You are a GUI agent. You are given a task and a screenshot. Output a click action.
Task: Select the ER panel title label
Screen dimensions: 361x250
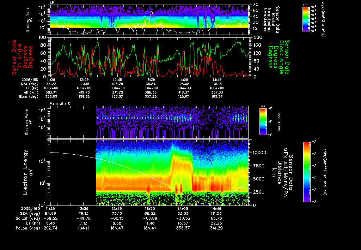[x=52, y=2]
